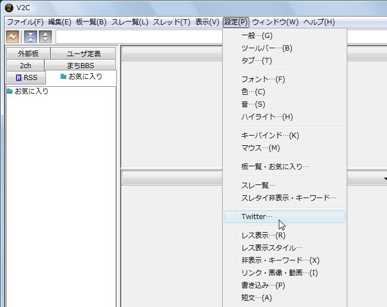Choose 非表示・キーワード…(X) entry
387x307 pixels.
tap(284, 260)
